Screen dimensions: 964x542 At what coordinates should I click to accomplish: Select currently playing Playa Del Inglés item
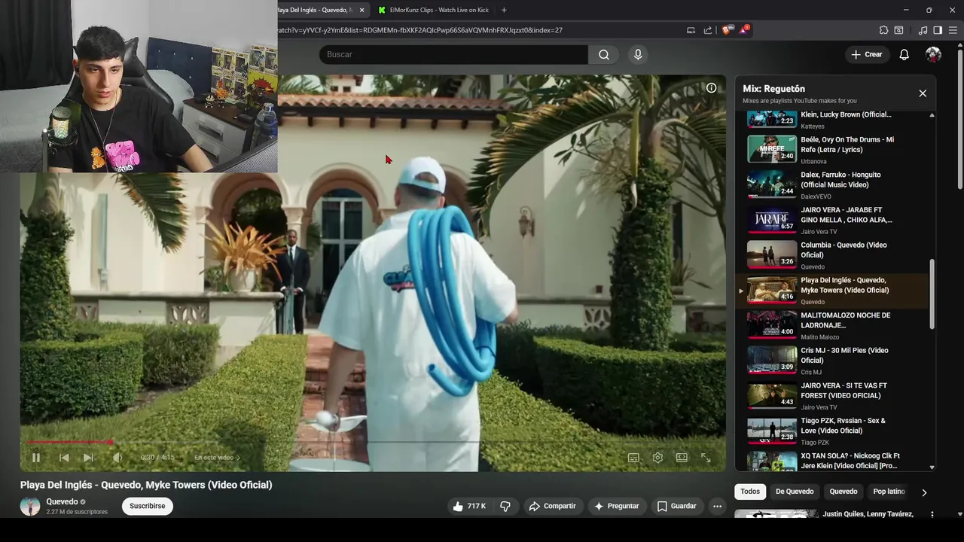(x=832, y=290)
